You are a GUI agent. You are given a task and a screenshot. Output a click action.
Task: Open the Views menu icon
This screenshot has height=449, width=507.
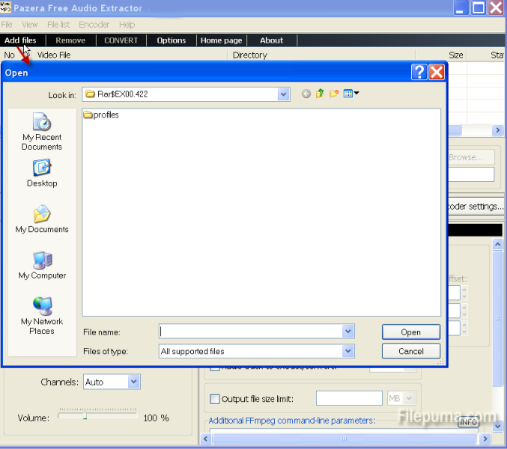[350, 94]
